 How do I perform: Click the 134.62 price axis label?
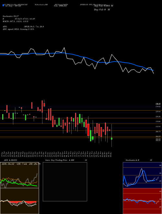point(158,106)
